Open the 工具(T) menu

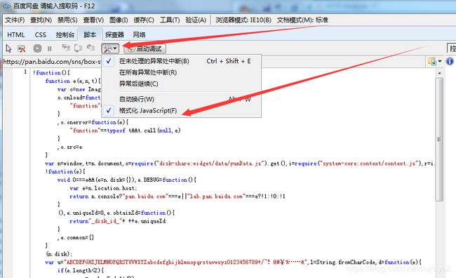pos(170,20)
